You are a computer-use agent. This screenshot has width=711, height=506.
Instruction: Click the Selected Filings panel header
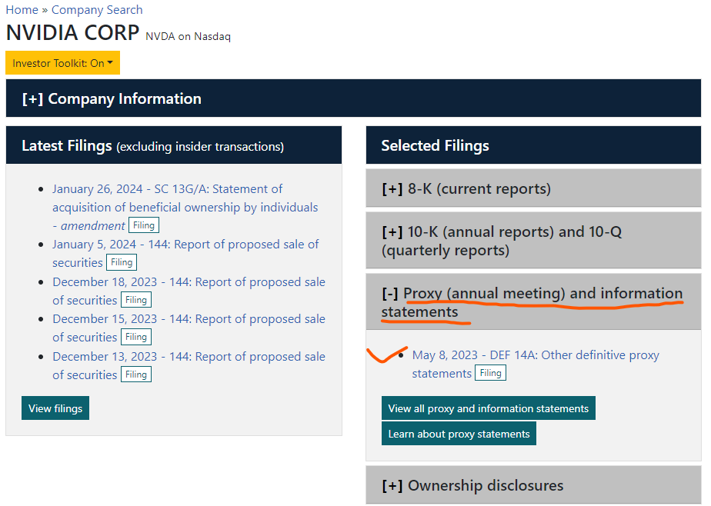533,145
